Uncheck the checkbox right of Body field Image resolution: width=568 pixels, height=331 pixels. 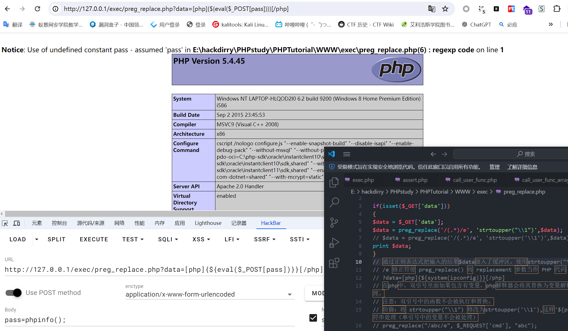(x=313, y=318)
